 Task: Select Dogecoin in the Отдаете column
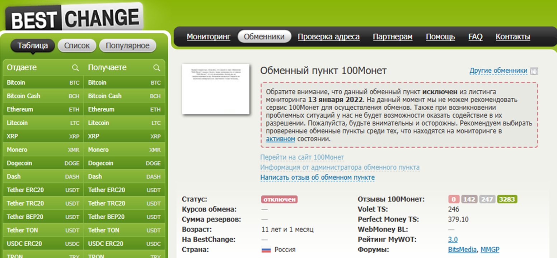(43, 163)
